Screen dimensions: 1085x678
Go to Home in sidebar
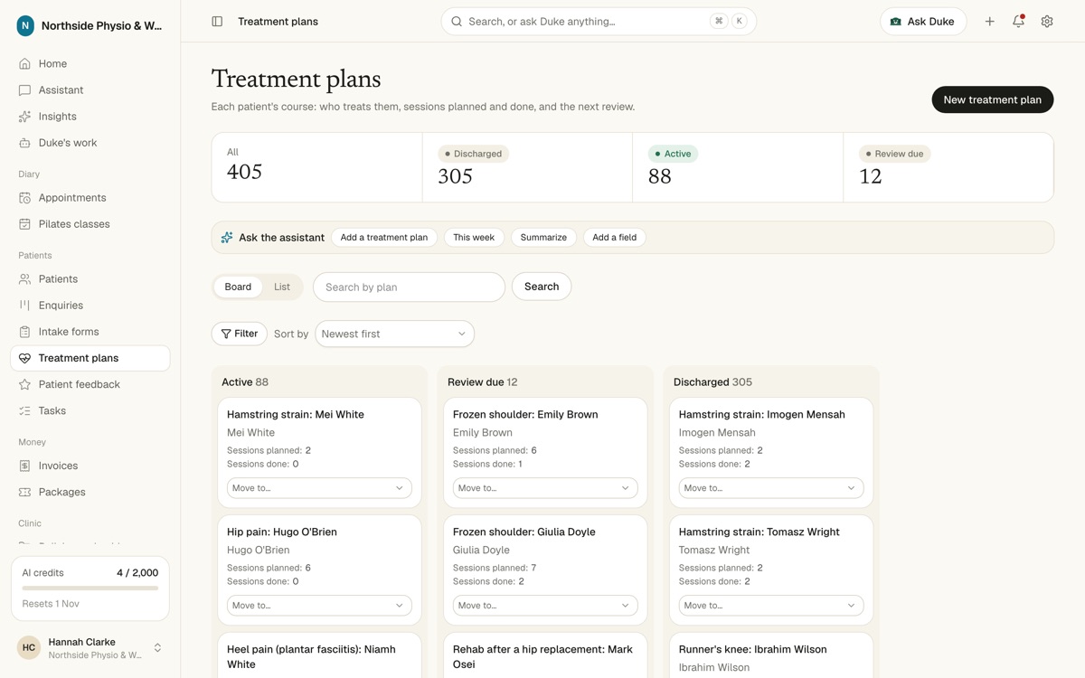pos(90,64)
